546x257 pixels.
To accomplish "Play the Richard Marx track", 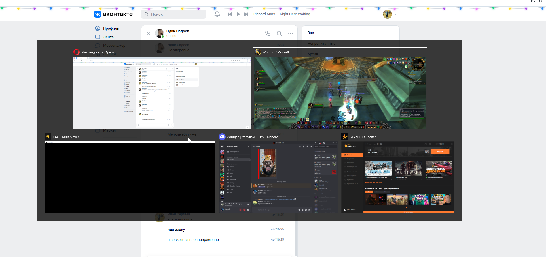I will tap(238, 14).
